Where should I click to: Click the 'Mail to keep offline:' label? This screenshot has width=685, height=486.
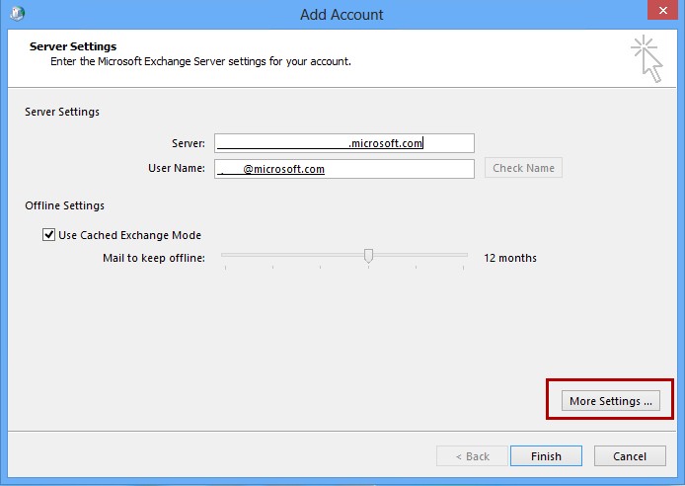click(x=154, y=258)
